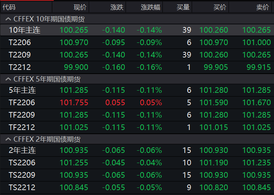274x195 pixels.
Task: Select the T2206 contract row
Action: [20, 42]
